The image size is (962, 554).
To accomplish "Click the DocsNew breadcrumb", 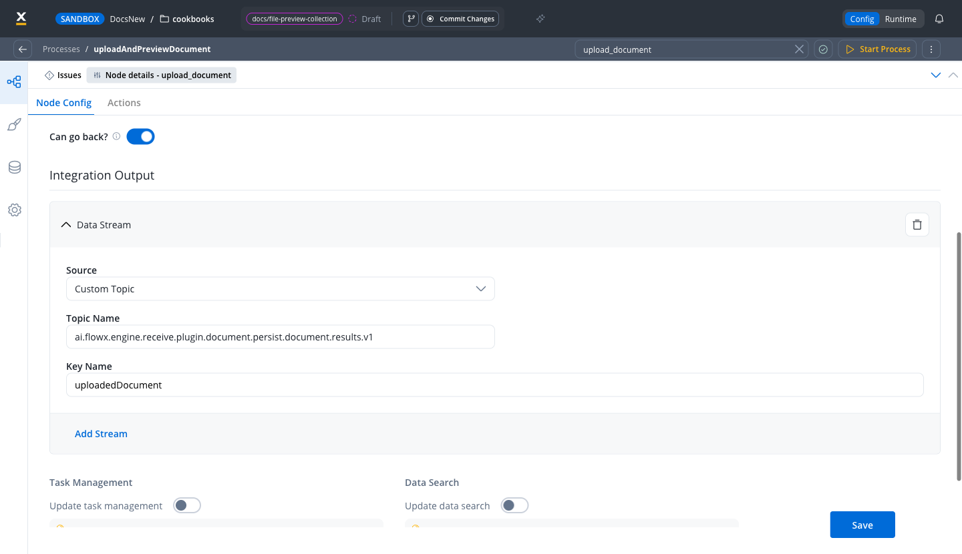I will [128, 19].
